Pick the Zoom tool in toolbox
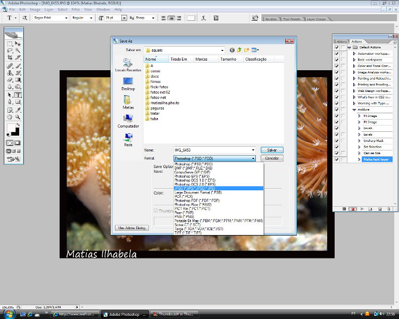 (x=18, y=116)
